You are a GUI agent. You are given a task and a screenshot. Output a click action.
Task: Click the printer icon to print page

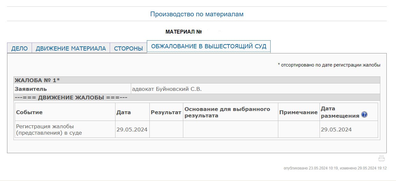click(381, 158)
